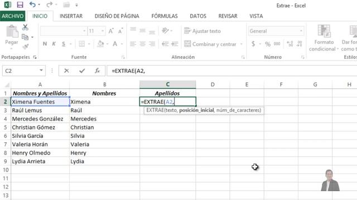Click the Copy icon
Image resolution: width=357 pixels, height=200 pixels.
[25, 37]
